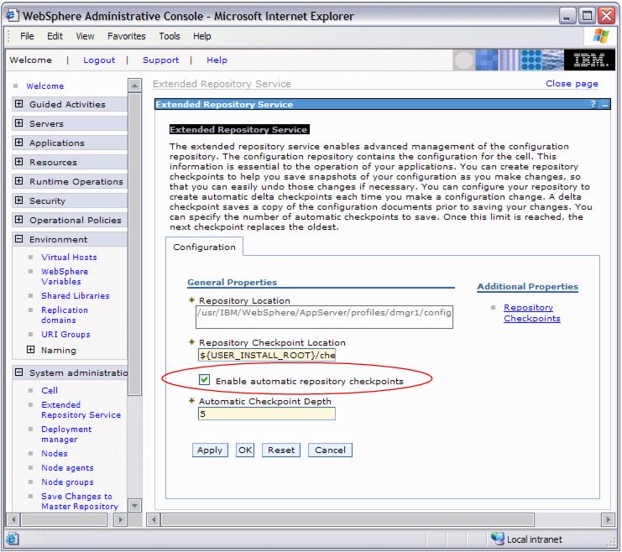Click the Internet Explorer icon in title bar
Viewport: 622px width, 552px height.
point(12,15)
